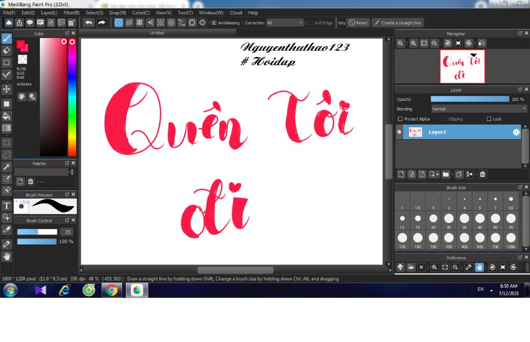This screenshot has height=342, width=530.
Task: Turn off snap using the first snap icon
Action: (119, 23)
